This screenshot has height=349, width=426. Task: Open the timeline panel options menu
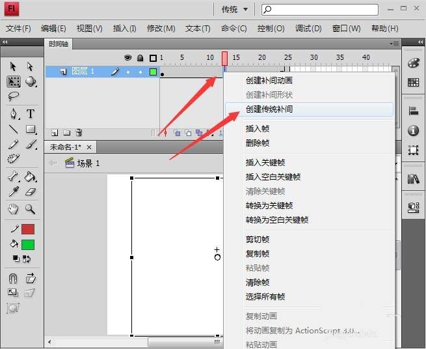(x=395, y=44)
